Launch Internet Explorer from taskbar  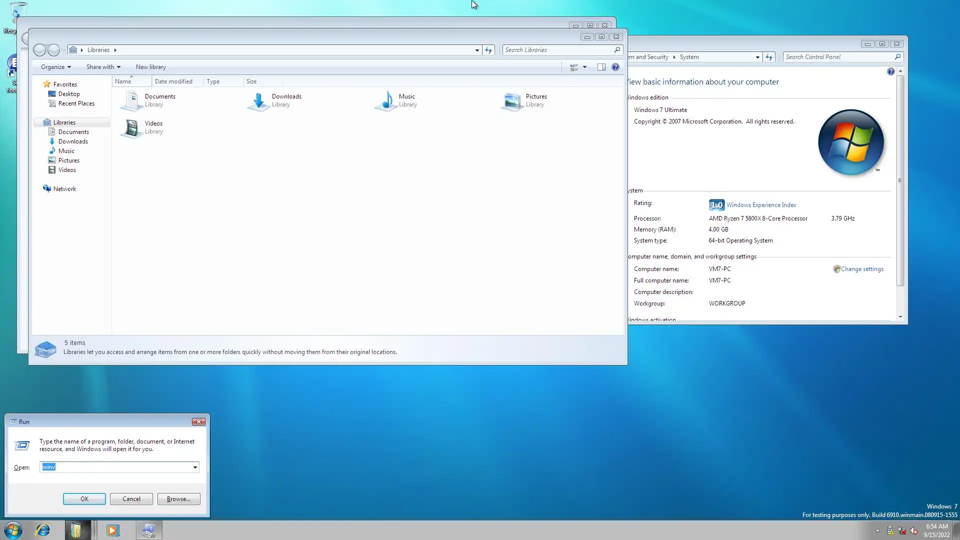click(x=43, y=530)
